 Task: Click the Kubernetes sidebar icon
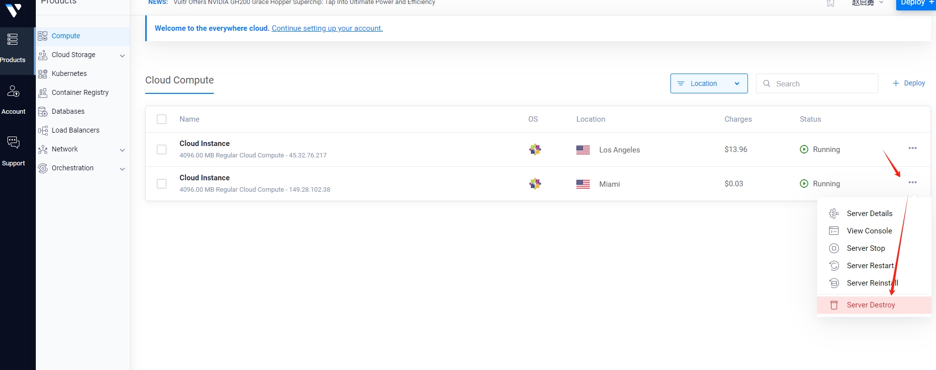pyautogui.click(x=43, y=74)
